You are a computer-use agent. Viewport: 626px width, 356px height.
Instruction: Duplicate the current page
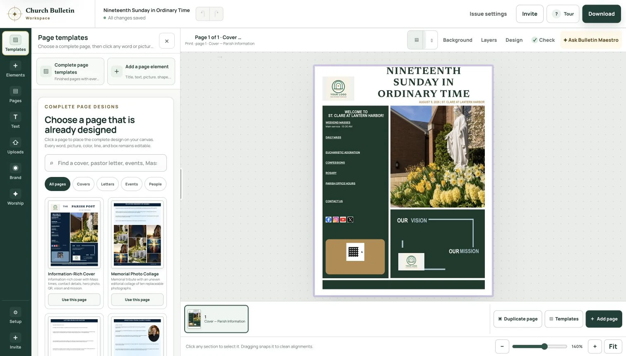(518, 319)
